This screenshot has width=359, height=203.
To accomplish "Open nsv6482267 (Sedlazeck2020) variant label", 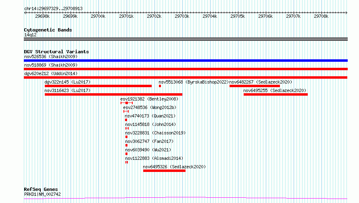I will 261,82.
